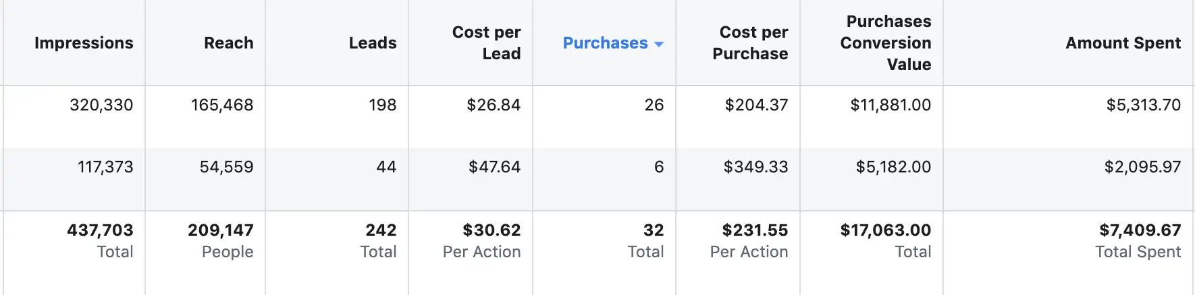Select the $5,313.70 amount spent cell
The image size is (1195, 295).
[1144, 105]
